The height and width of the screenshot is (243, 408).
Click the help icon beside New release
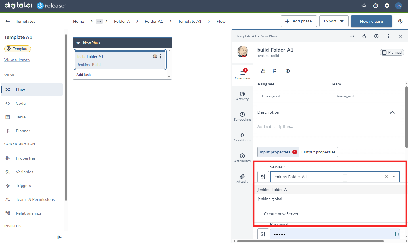click(400, 21)
